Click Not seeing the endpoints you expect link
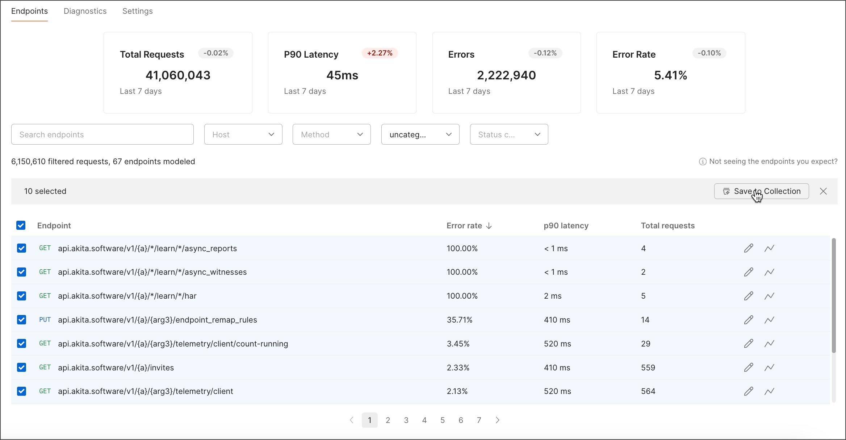 click(x=773, y=162)
